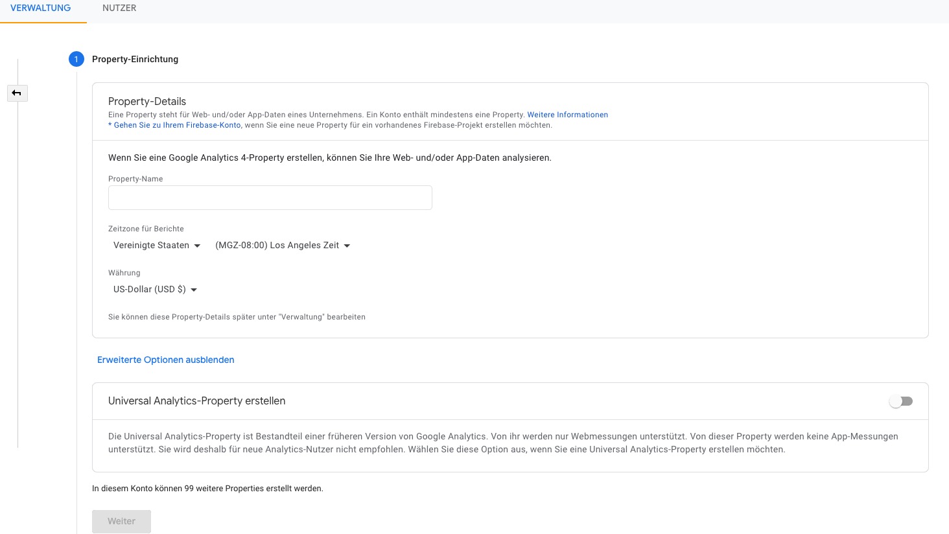This screenshot has height=534, width=949.
Task: Click the caret arrow beside Vereinigte Staaten
Action: click(198, 246)
